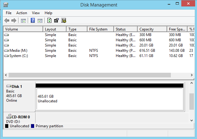Click the Unallocated legend label
Image resolution: width=197 pixels, height=139 pixels.
[x=19, y=126]
